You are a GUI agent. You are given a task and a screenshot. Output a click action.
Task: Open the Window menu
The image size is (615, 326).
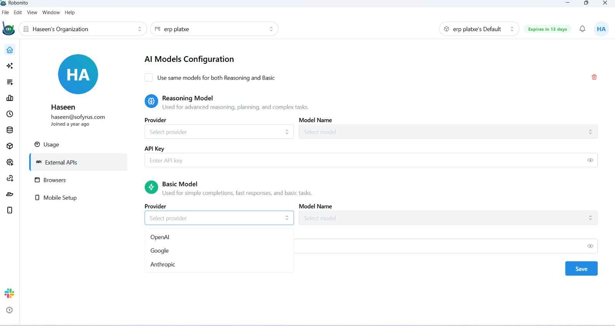[51, 12]
